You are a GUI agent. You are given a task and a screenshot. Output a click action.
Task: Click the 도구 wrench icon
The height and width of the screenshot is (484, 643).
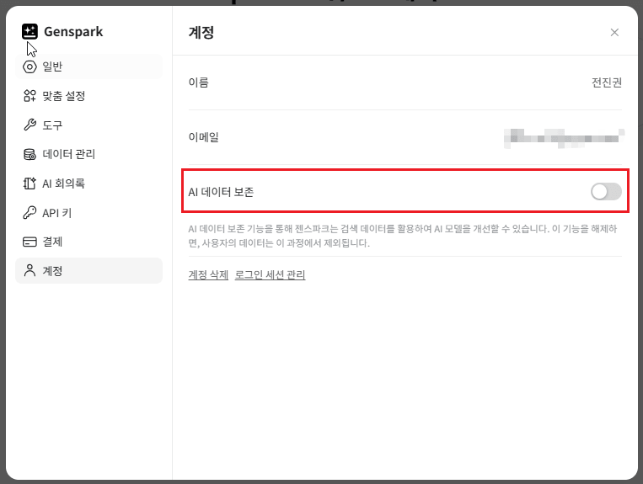[29, 125]
